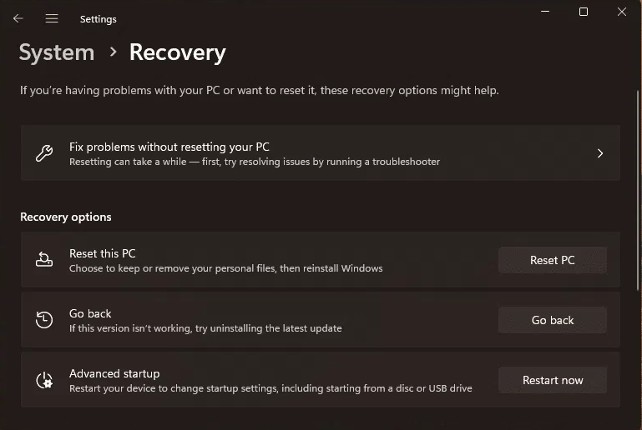The image size is (642, 430).
Task: Select the "Reset this PC" option label
Action: (102, 253)
